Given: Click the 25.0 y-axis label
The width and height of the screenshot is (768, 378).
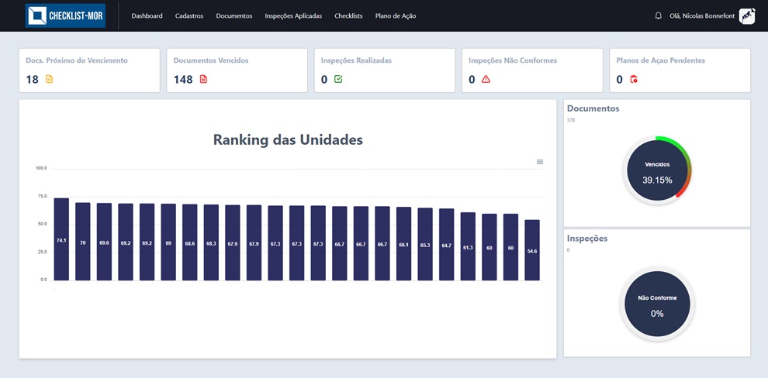Looking at the screenshot, I should tap(42, 252).
